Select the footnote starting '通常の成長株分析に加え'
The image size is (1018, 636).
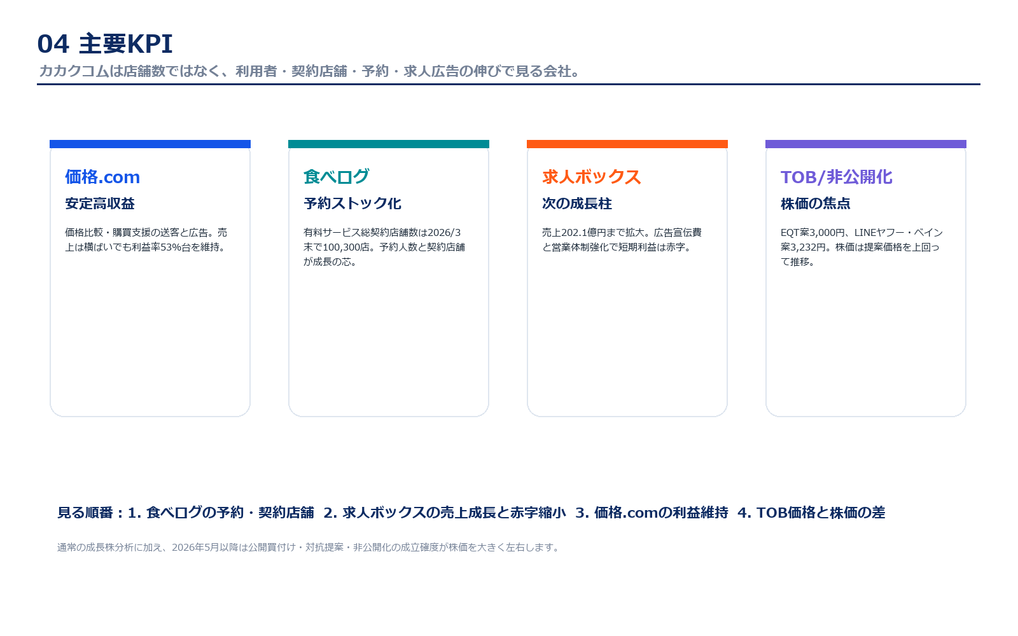click(309, 547)
